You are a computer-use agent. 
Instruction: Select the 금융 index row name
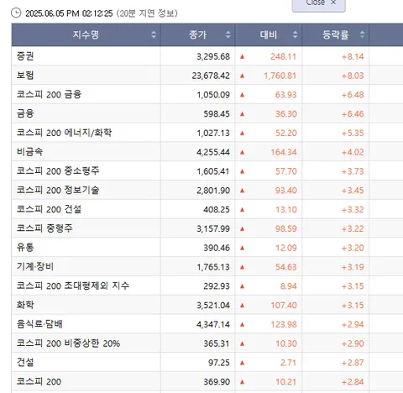(x=25, y=113)
